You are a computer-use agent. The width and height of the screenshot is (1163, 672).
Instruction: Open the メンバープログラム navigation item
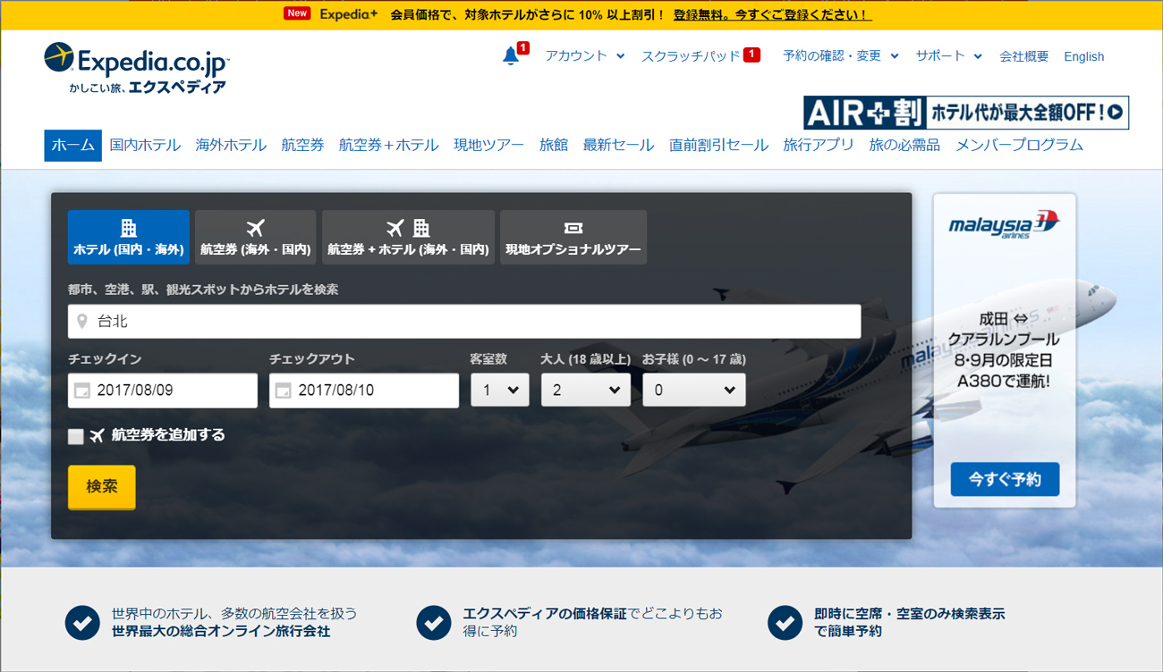pos(1019,145)
